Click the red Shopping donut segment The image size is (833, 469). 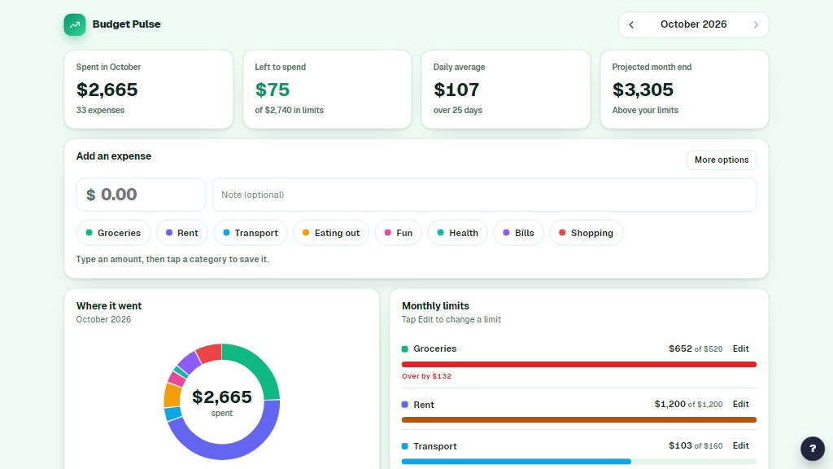[210, 353]
